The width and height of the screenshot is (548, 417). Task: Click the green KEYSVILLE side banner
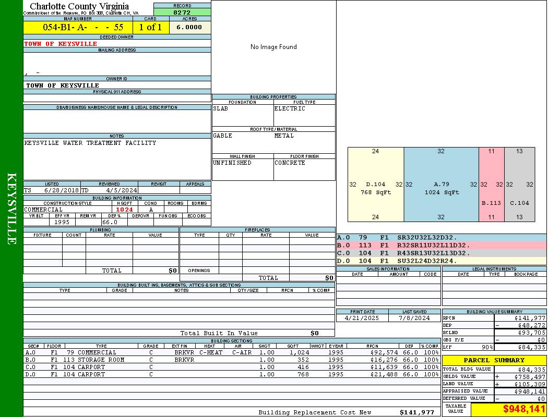11,208
